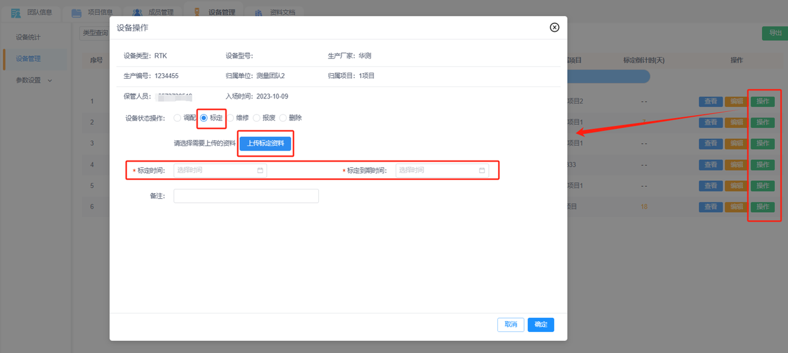Click the 设备管理 tab icon
788x353 pixels.
tap(197, 12)
